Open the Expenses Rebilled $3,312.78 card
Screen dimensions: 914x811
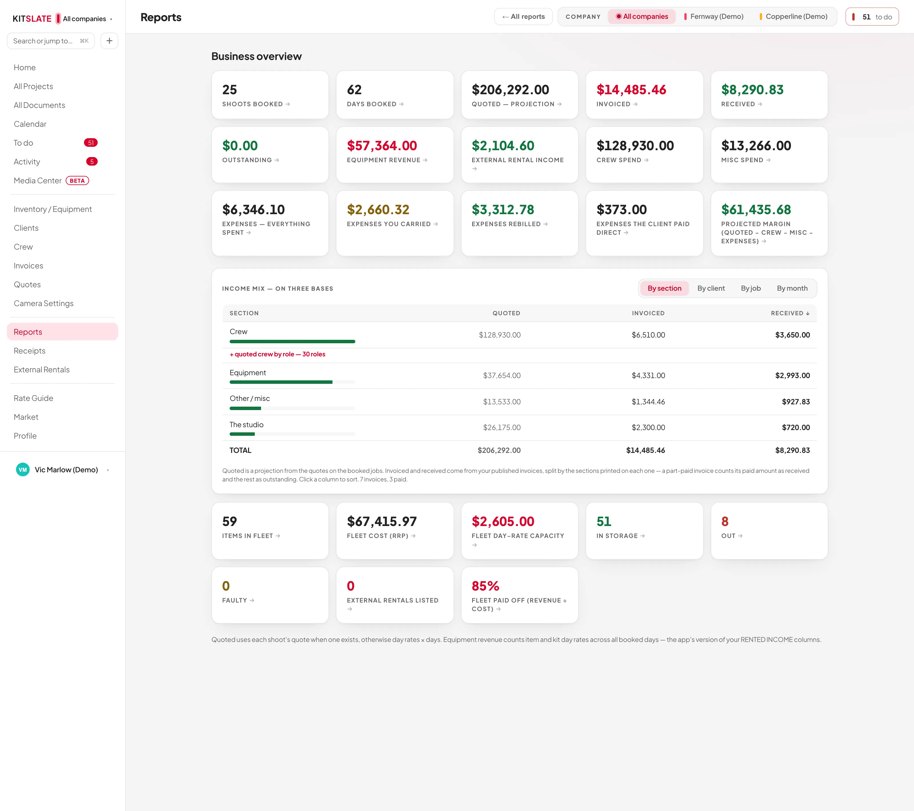[520, 224]
